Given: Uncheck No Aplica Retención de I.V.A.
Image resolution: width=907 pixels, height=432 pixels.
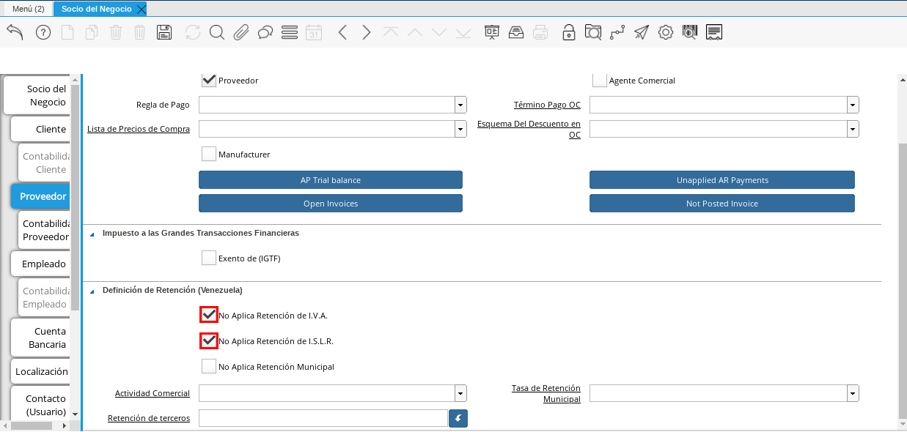Looking at the screenshot, I should point(209,315).
